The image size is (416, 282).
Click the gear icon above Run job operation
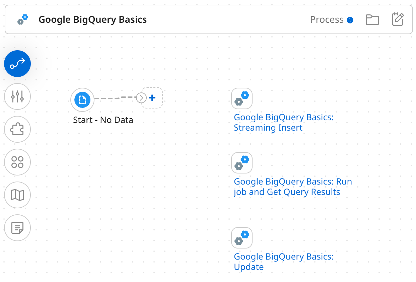click(x=241, y=162)
